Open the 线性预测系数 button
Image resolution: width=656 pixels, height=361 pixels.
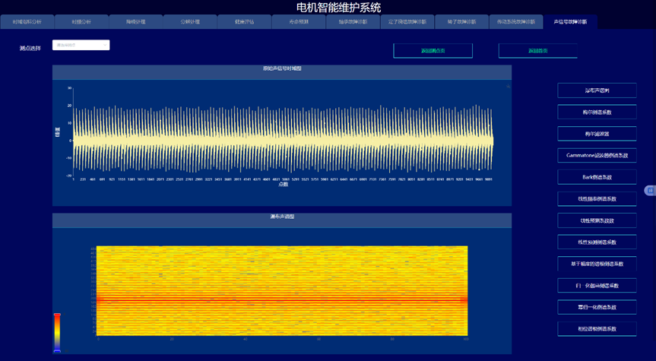(597, 220)
